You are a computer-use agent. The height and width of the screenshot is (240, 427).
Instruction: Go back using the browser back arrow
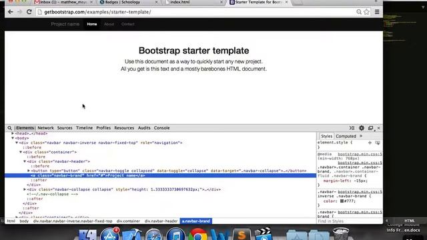[11, 12]
